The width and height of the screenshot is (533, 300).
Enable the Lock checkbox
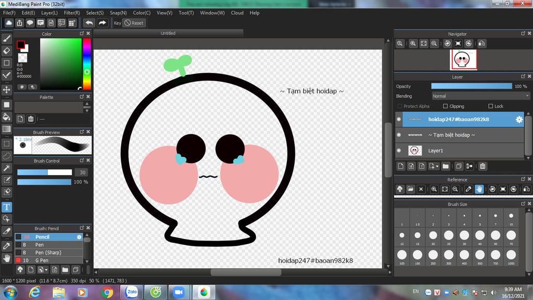tap(490, 106)
